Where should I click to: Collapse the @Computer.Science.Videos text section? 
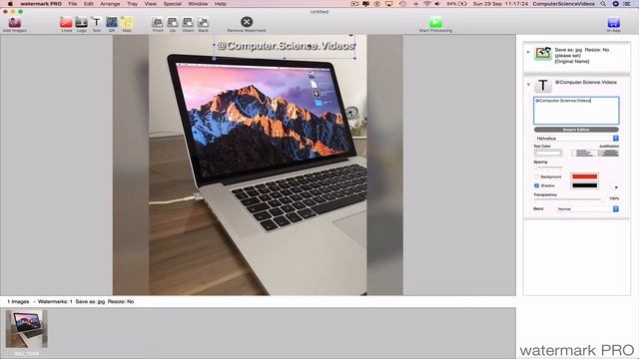coord(528,84)
